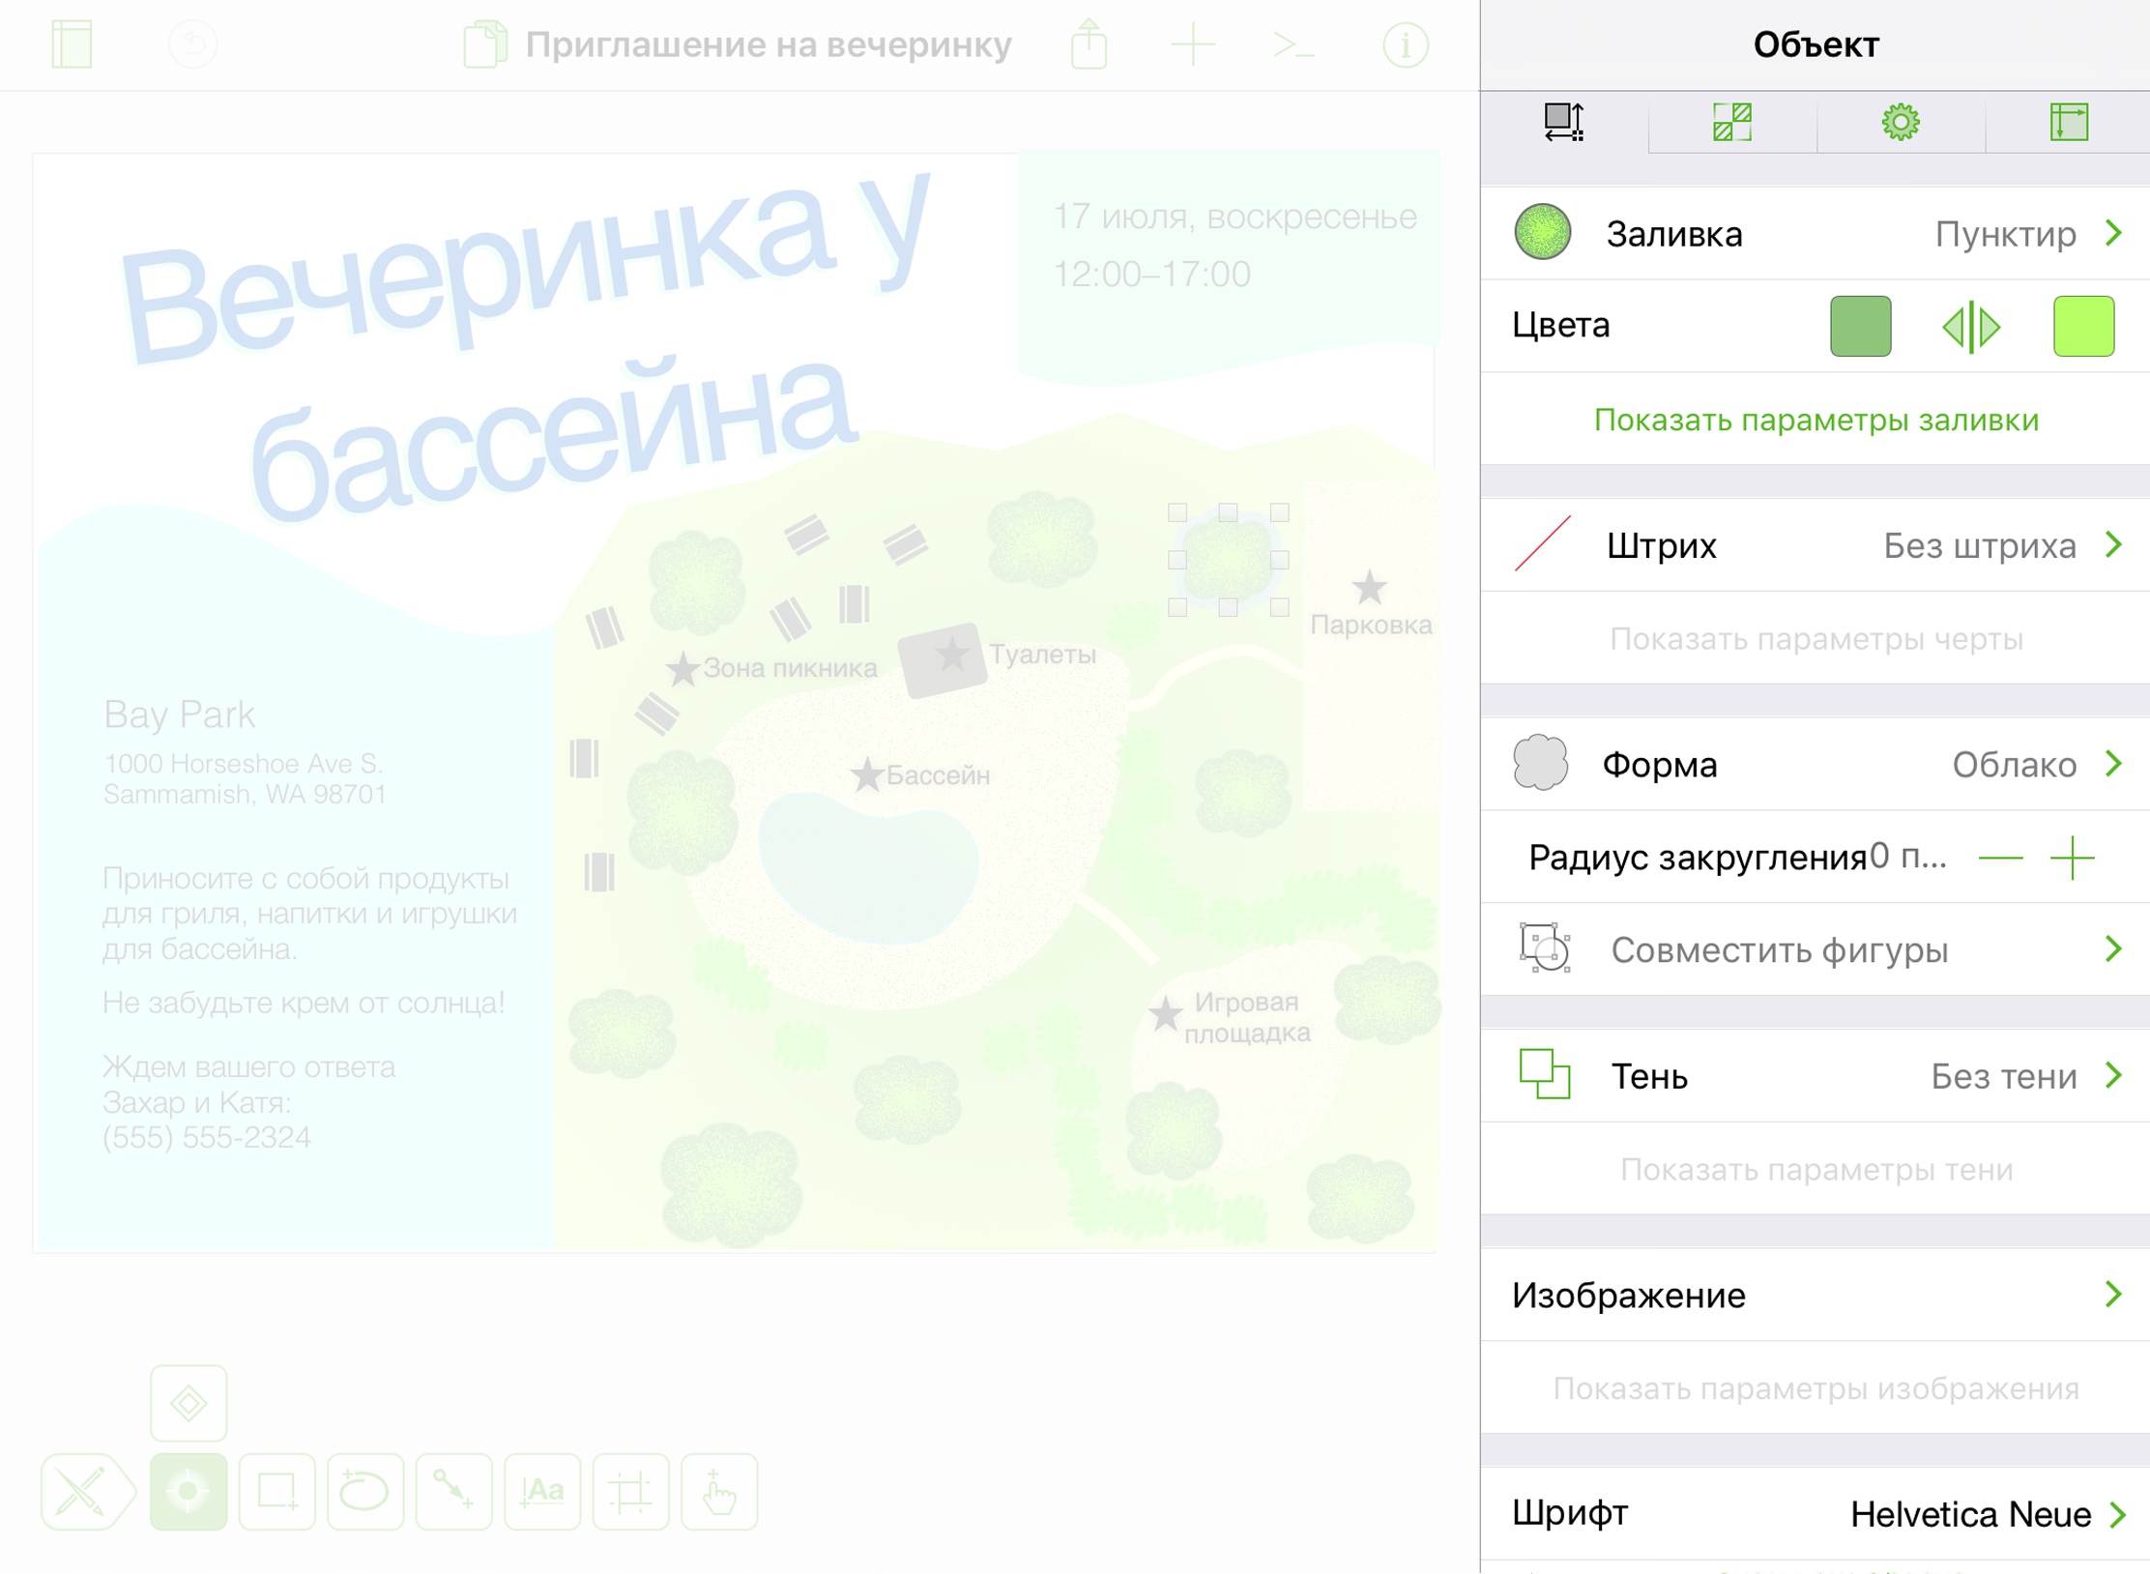Pick the bright green color swatch
Viewport: 2150px width, 1574px height.
pos(2083,326)
